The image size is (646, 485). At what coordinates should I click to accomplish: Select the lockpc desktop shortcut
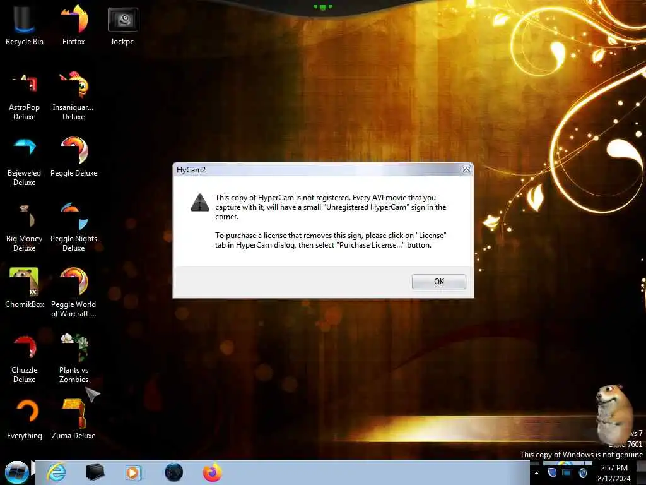tap(123, 25)
